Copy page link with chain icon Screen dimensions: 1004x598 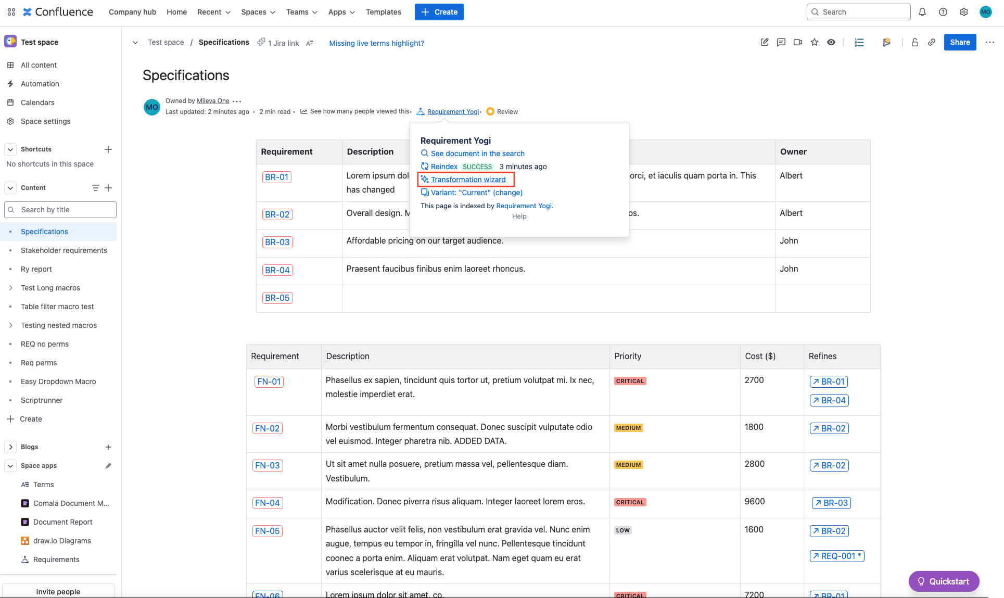click(932, 42)
